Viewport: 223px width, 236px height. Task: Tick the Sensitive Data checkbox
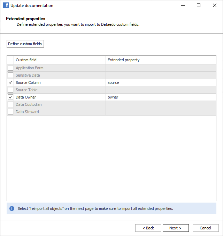pyautogui.click(x=10, y=75)
